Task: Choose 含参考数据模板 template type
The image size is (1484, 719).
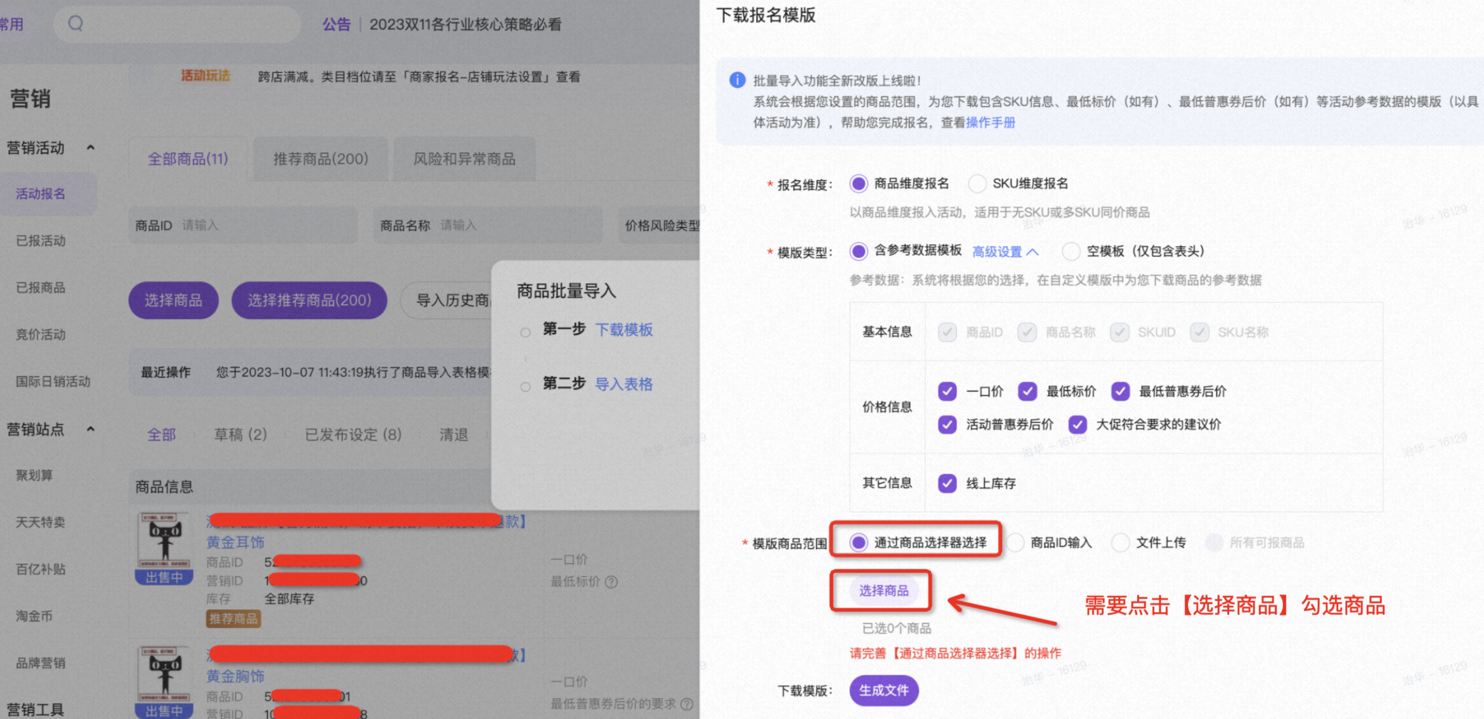Action: [859, 251]
